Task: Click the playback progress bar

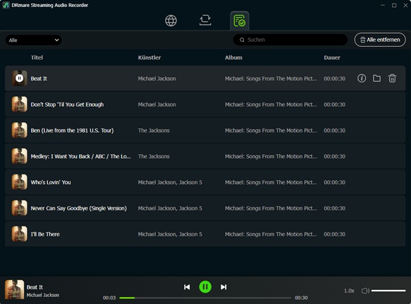Action: pos(205,298)
